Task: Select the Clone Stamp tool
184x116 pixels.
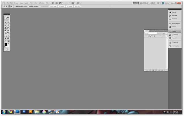Action: click(5, 28)
